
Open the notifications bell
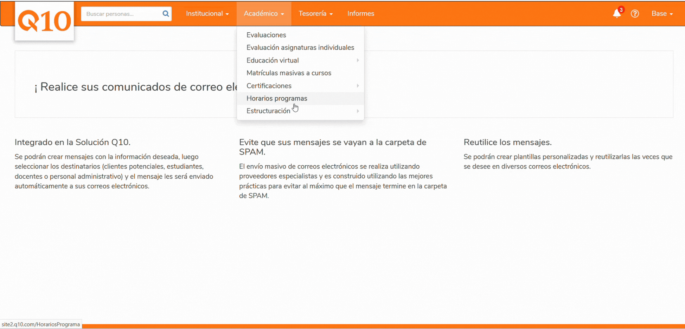pyautogui.click(x=617, y=13)
